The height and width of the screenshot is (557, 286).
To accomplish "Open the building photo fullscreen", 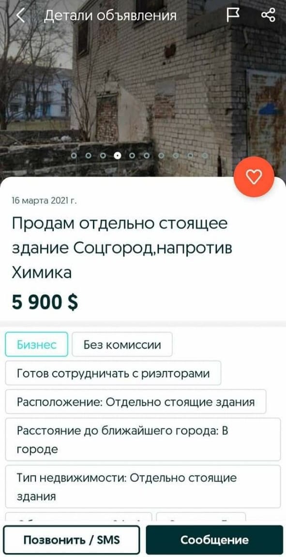I will tap(143, 89).
